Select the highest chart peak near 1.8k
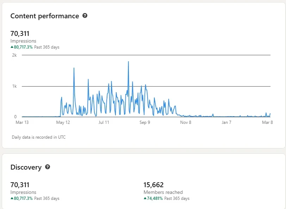This screenshot has width=286, height=209. click(x=128, y=62)
